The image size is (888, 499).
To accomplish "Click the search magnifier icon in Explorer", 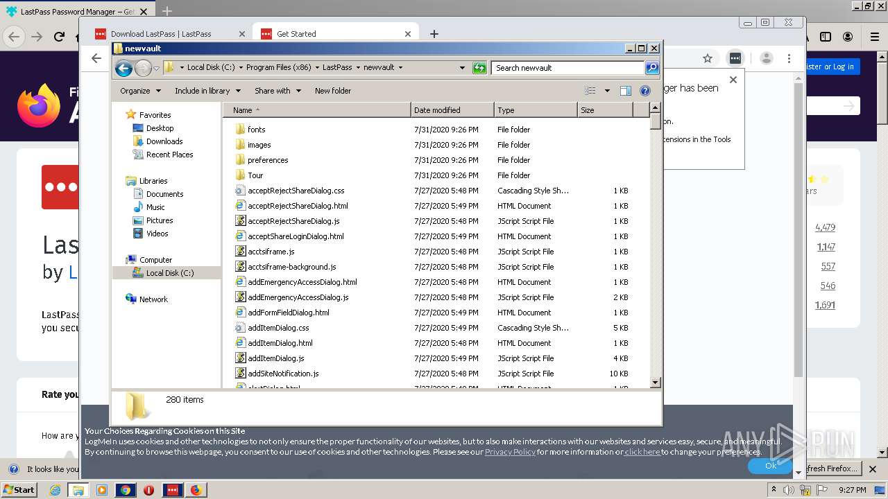I will click(x=651, y=68).
